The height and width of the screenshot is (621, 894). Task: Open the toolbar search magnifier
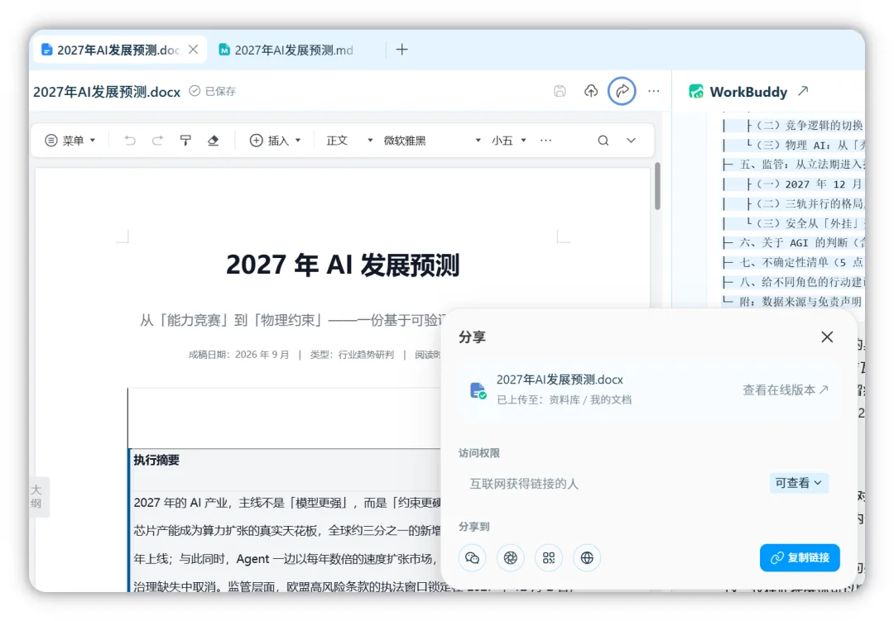603,140
